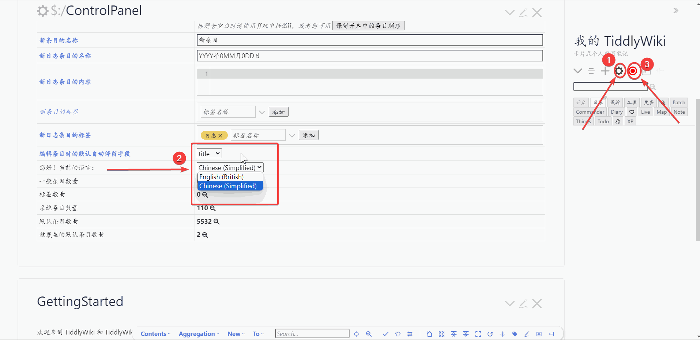Open the New menu in bottom toolbar

click(236, 334)
